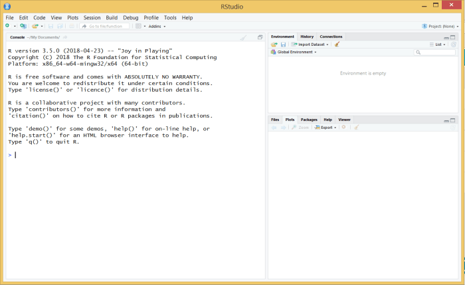Image resolution: width=465 pixels, height=285 pixels.
Task: Click the Create a project icon
Action: pos(23,26)
